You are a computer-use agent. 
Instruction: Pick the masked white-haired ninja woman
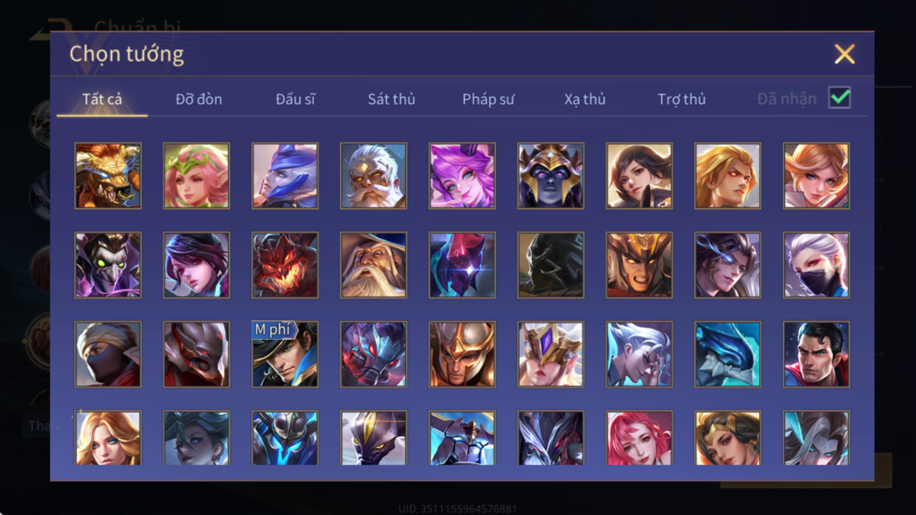pyautogui.click(x=816, y=265)
